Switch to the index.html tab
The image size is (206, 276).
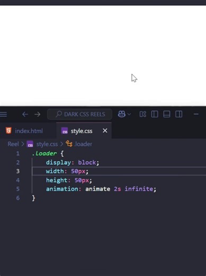tap(28, 131)
